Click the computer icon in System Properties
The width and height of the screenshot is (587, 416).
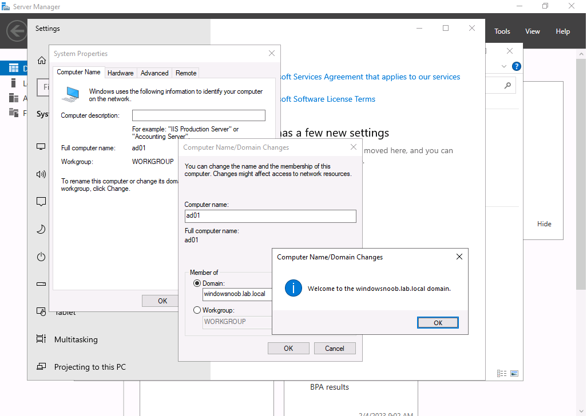(x=71, y=94)
